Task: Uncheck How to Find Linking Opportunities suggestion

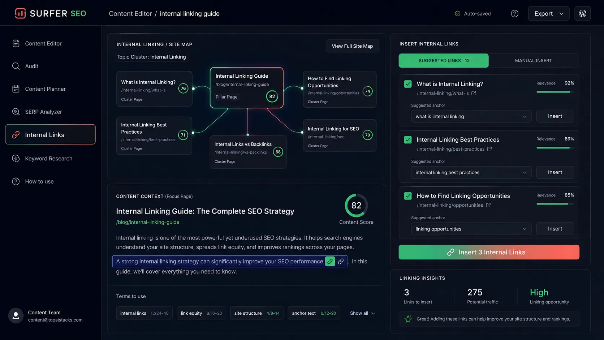Action: click(408, 196)
